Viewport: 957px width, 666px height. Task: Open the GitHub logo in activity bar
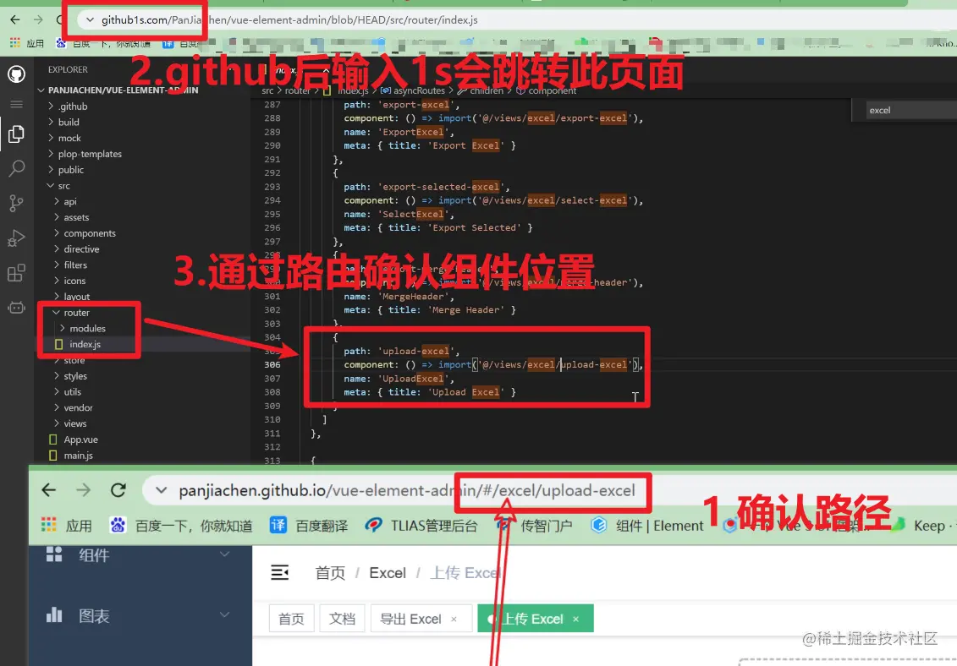(x=16, y=74)
